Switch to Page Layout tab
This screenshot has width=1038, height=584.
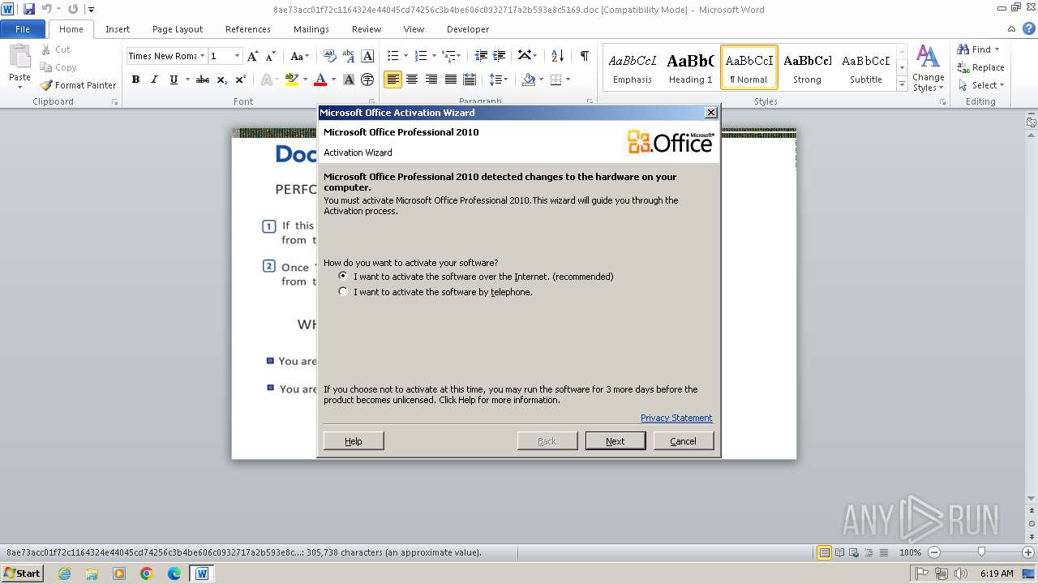(x=178, y=29)
